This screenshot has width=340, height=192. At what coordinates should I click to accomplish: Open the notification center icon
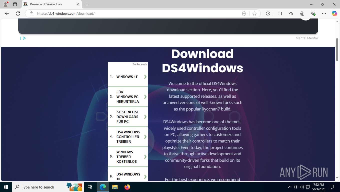[332, 187]
